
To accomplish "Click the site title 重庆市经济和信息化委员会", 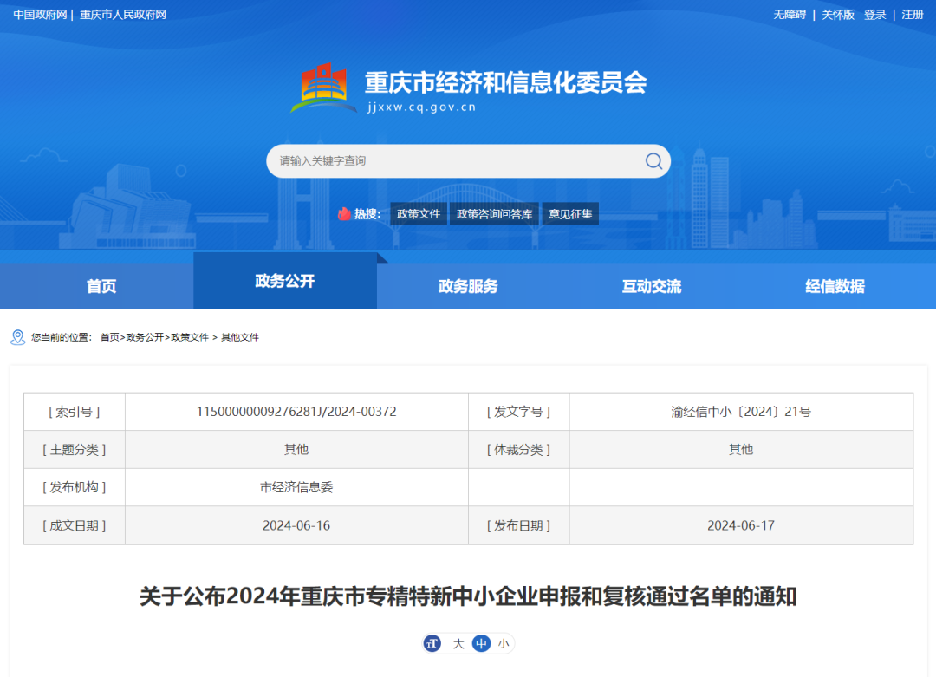I will pyautogui.click(x=506, y=82).
